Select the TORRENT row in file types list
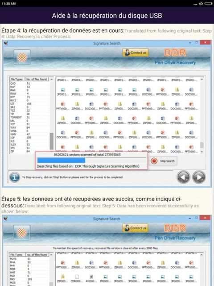The height and width of the screenshot is (286, 214). pyautogui.click(x=29, y=117)
